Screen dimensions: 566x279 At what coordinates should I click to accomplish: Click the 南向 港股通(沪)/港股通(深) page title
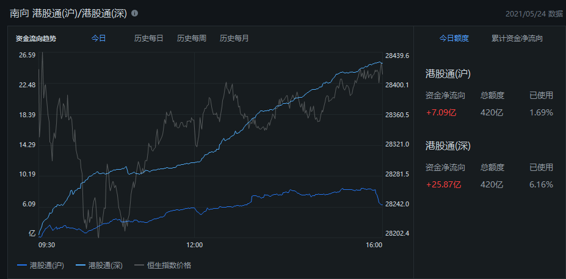68,13
